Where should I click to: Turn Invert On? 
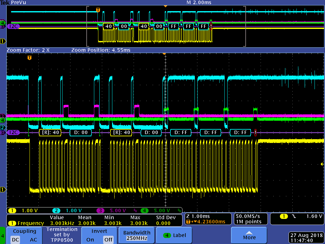(90, 240)
